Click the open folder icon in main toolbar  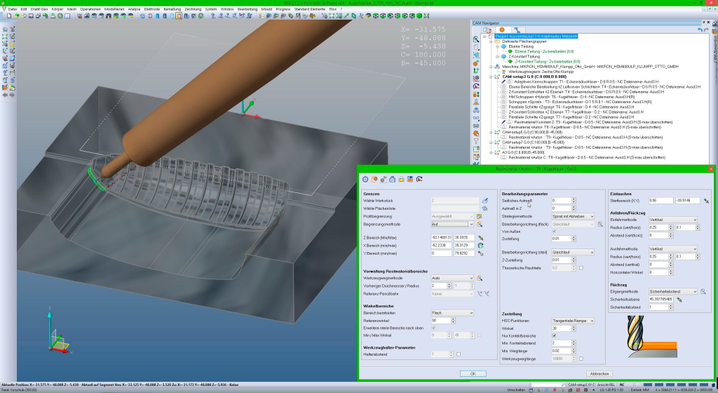point(16,16)
